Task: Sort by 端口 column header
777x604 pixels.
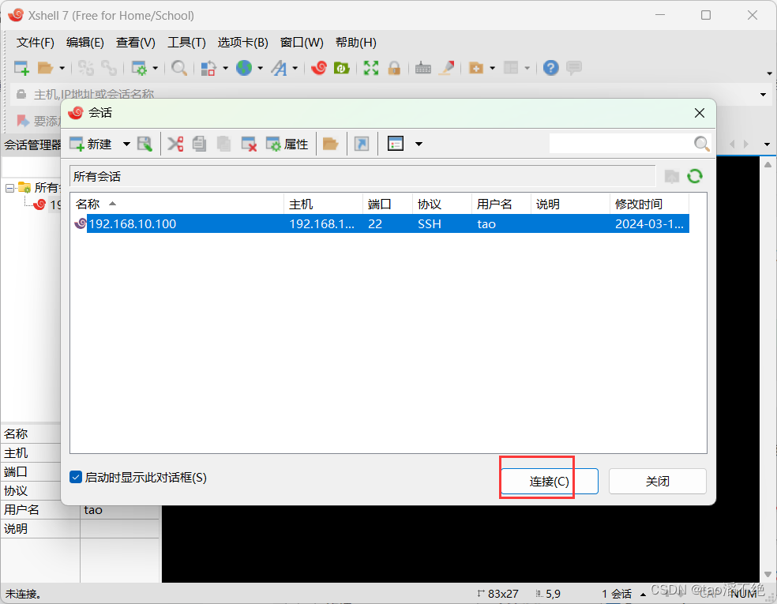Action: pyautogui.click(x=388, y=204)
